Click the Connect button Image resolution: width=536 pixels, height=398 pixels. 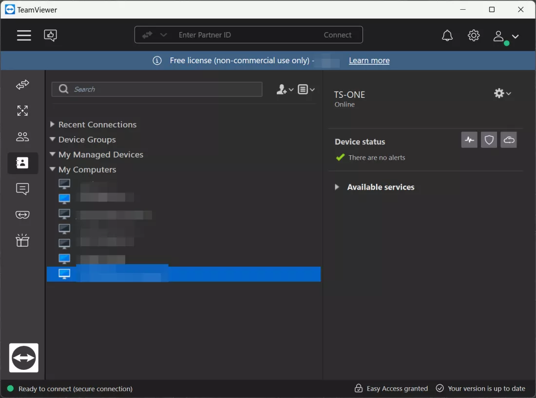(337, 35)
